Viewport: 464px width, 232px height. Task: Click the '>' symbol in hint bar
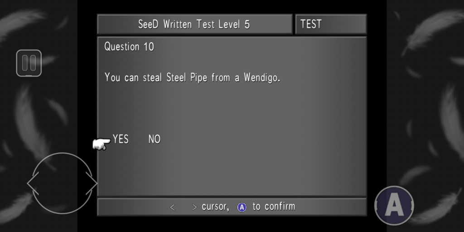click(194, 208)
